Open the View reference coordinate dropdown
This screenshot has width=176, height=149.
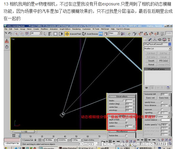point(114,33)
